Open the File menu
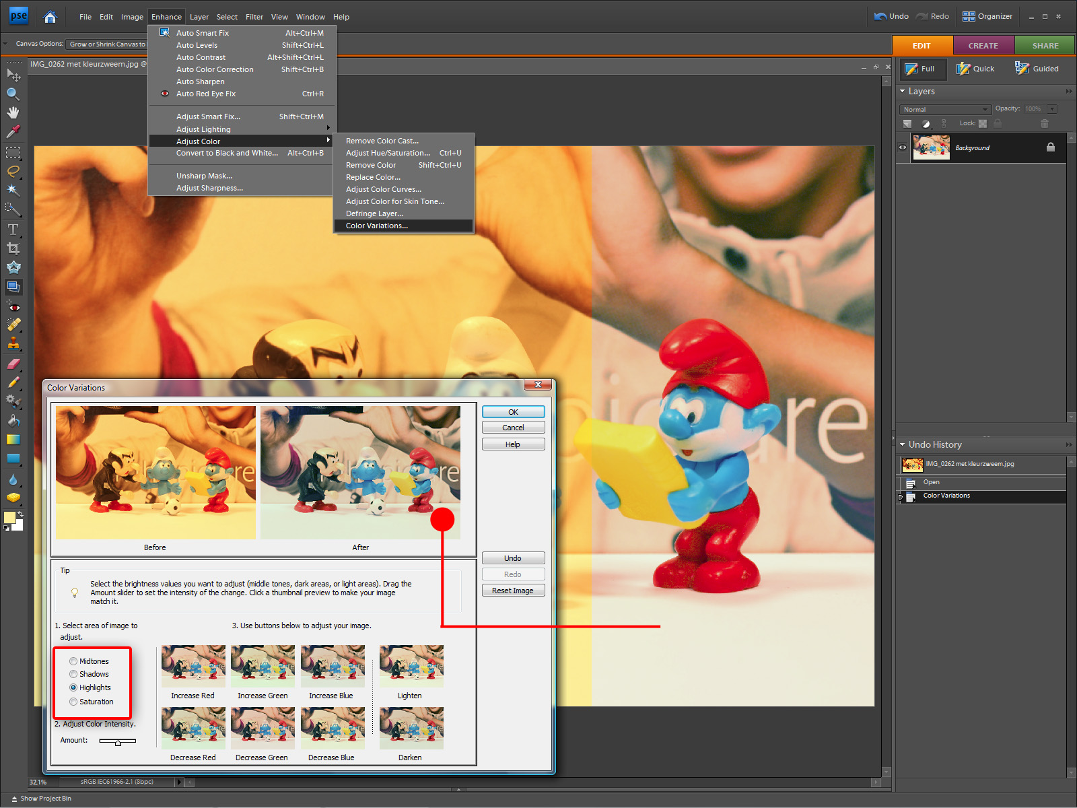The width and height of the screenshot is (1077, 808). pyautogui.click(x=85, y=17)
